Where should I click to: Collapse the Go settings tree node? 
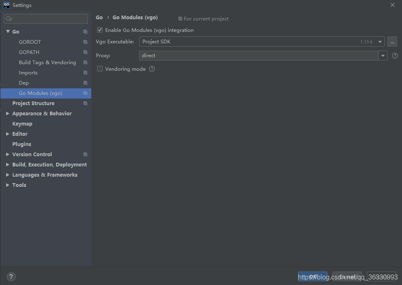tap(8, 32)
